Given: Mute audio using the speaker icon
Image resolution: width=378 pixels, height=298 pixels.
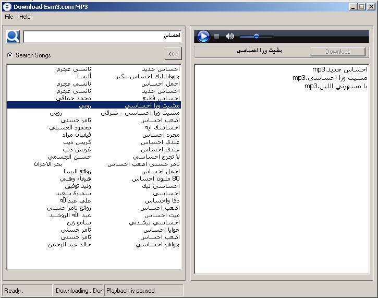Looking at the screenshot, I should [229, 37].
